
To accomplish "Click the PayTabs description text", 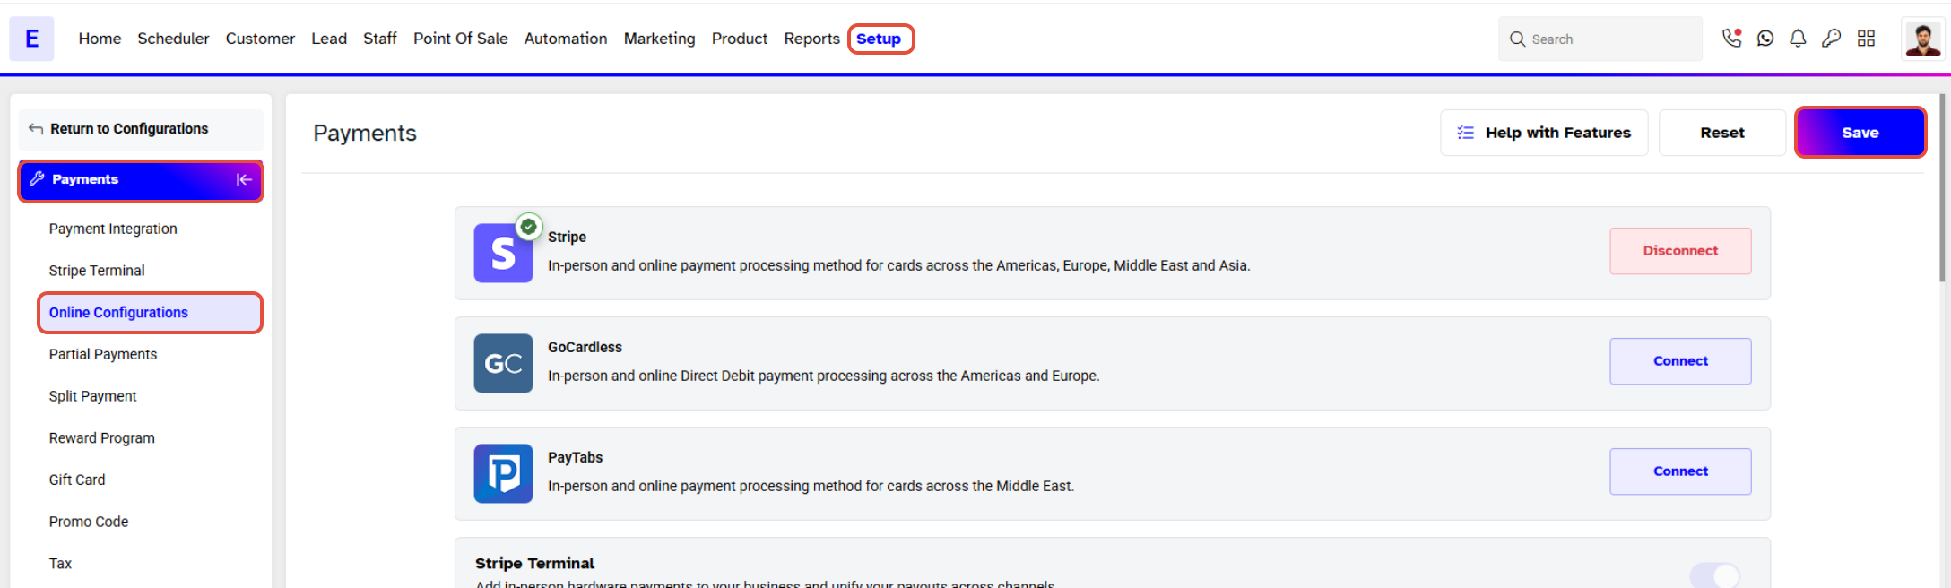I will point(811,486).
